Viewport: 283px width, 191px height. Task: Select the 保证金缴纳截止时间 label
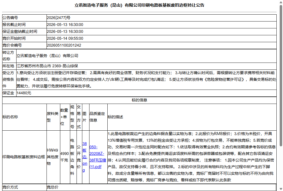pos(20,31)
